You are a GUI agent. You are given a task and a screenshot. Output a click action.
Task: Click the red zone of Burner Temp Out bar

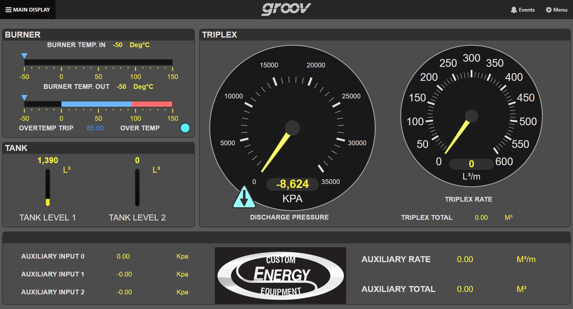click(x=152, y=104)
